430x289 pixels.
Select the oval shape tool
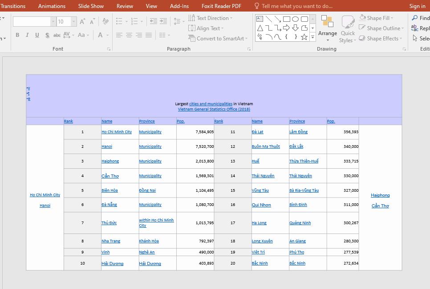295,19
